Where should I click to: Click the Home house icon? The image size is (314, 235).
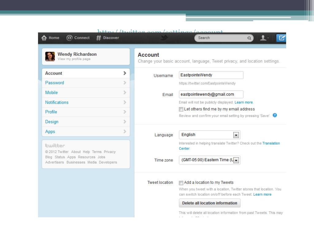pyautogui.click(x=44, y=38)
